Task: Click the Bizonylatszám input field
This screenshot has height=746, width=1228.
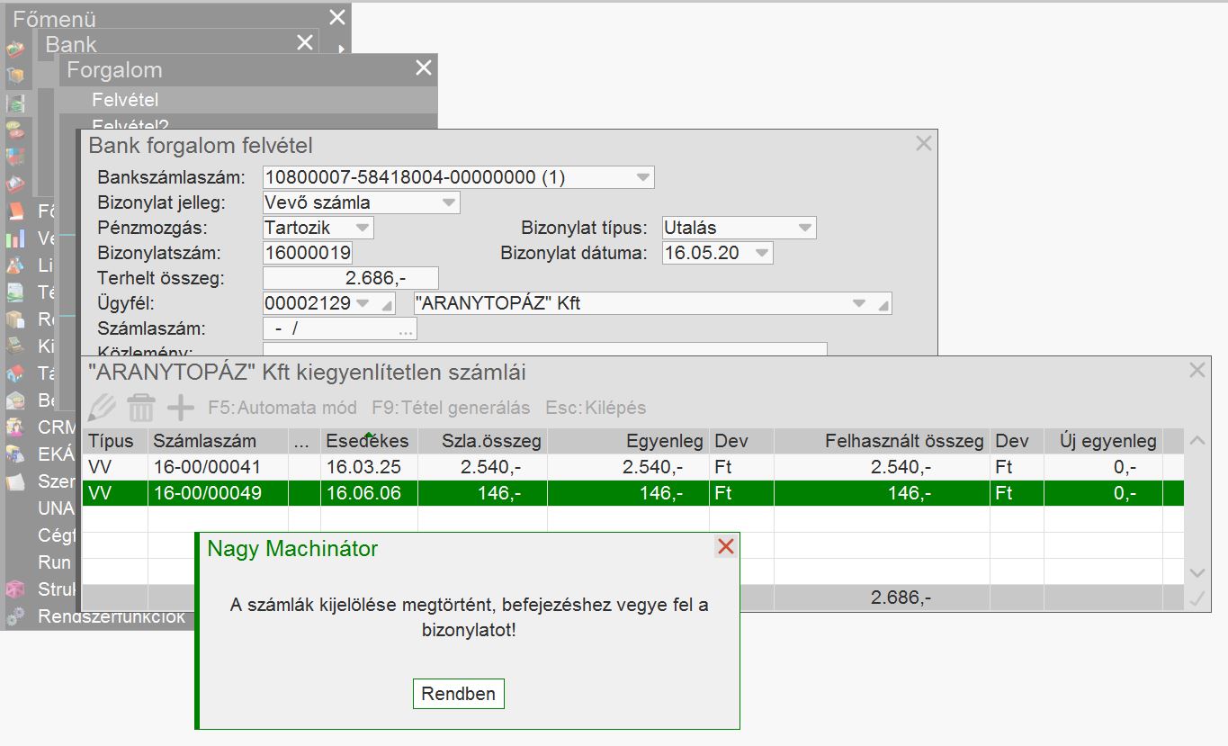Action: (308, 253)
